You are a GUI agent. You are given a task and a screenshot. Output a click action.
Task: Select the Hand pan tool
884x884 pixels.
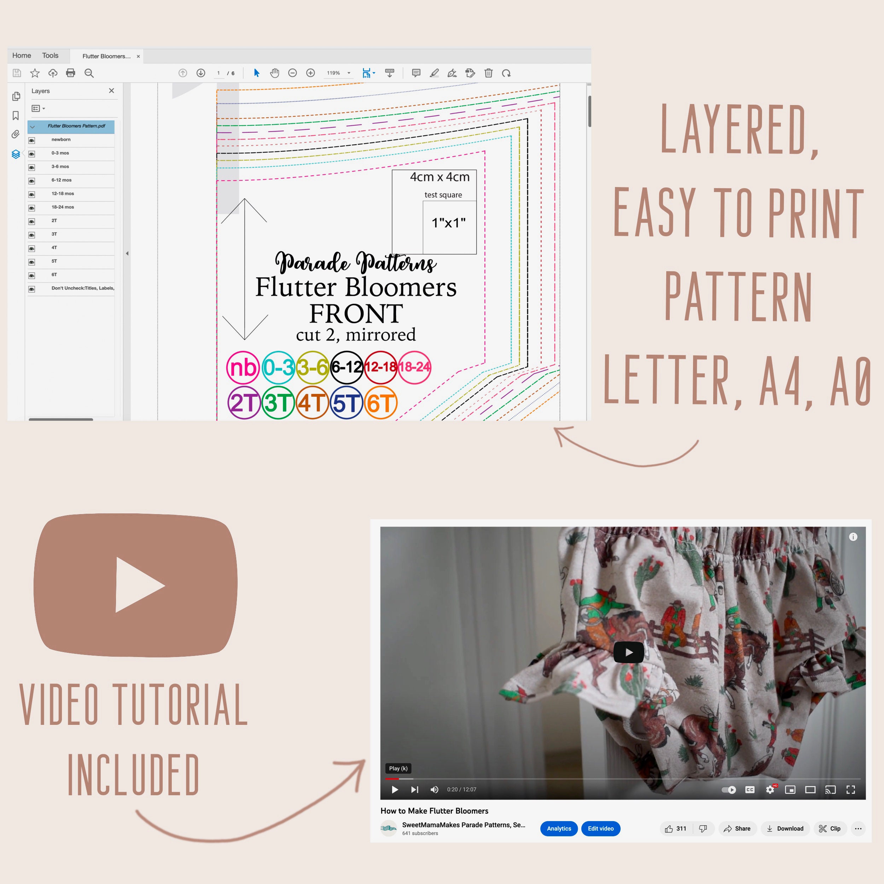(x=274, y=73)
